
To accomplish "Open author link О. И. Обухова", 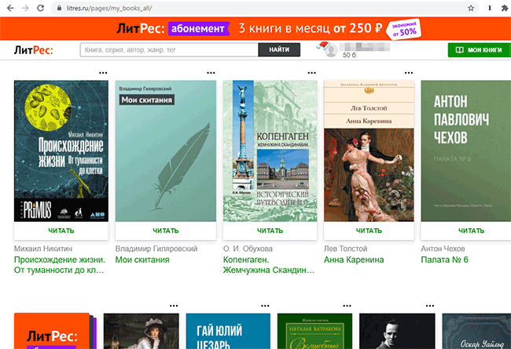I will [x=248, y=249].
